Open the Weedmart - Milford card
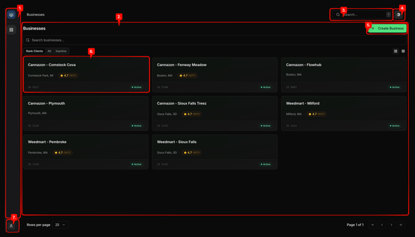This screenshot has height=237, width=415. tap(344, 113)
